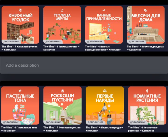
Task: Open The Sims 4 Ванные принадлежности title link
Action: (103, 48)
